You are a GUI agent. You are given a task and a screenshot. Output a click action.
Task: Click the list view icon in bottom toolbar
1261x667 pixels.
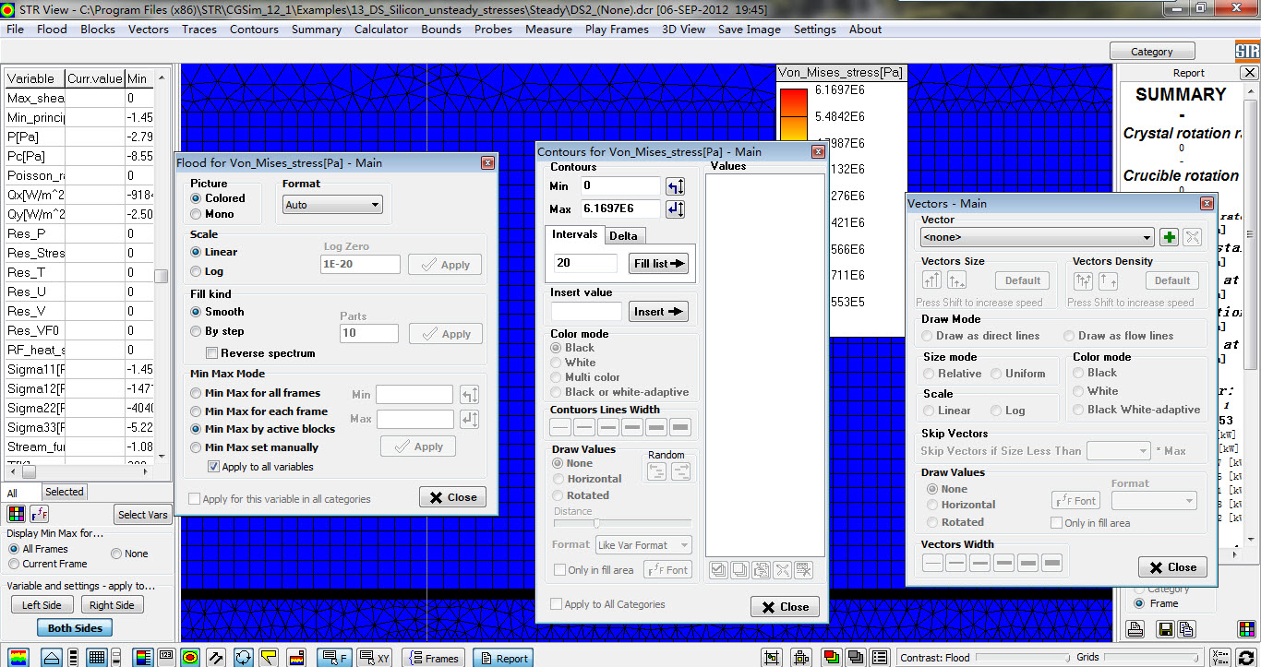(879, 658)
